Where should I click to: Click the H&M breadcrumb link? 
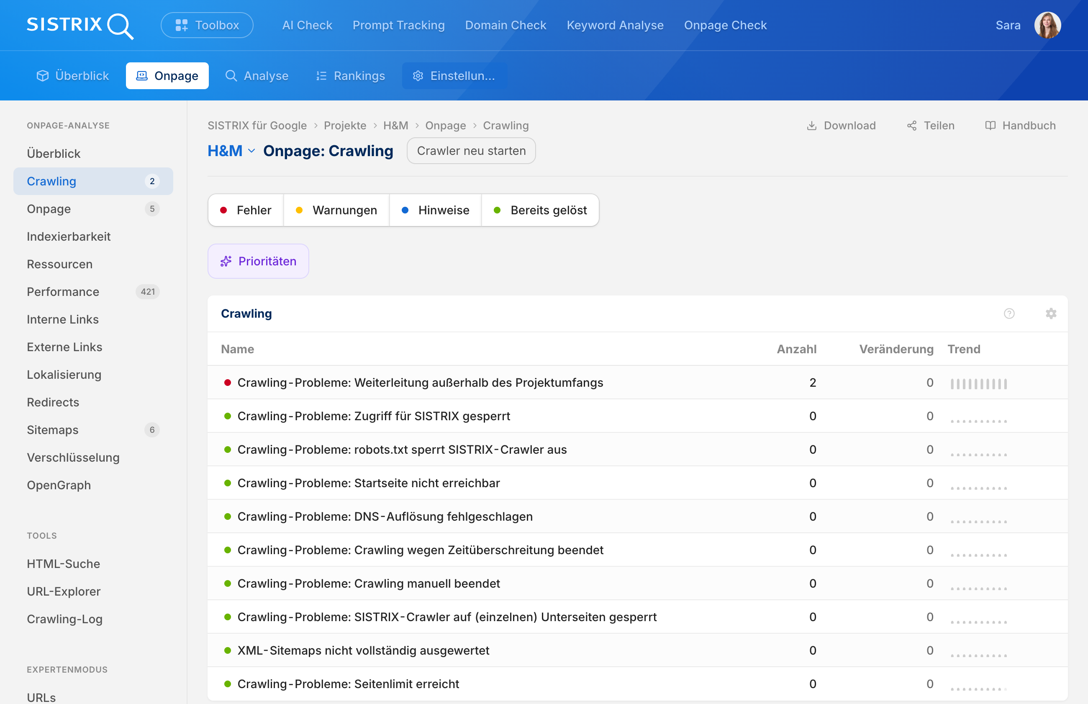pos(396,126)
